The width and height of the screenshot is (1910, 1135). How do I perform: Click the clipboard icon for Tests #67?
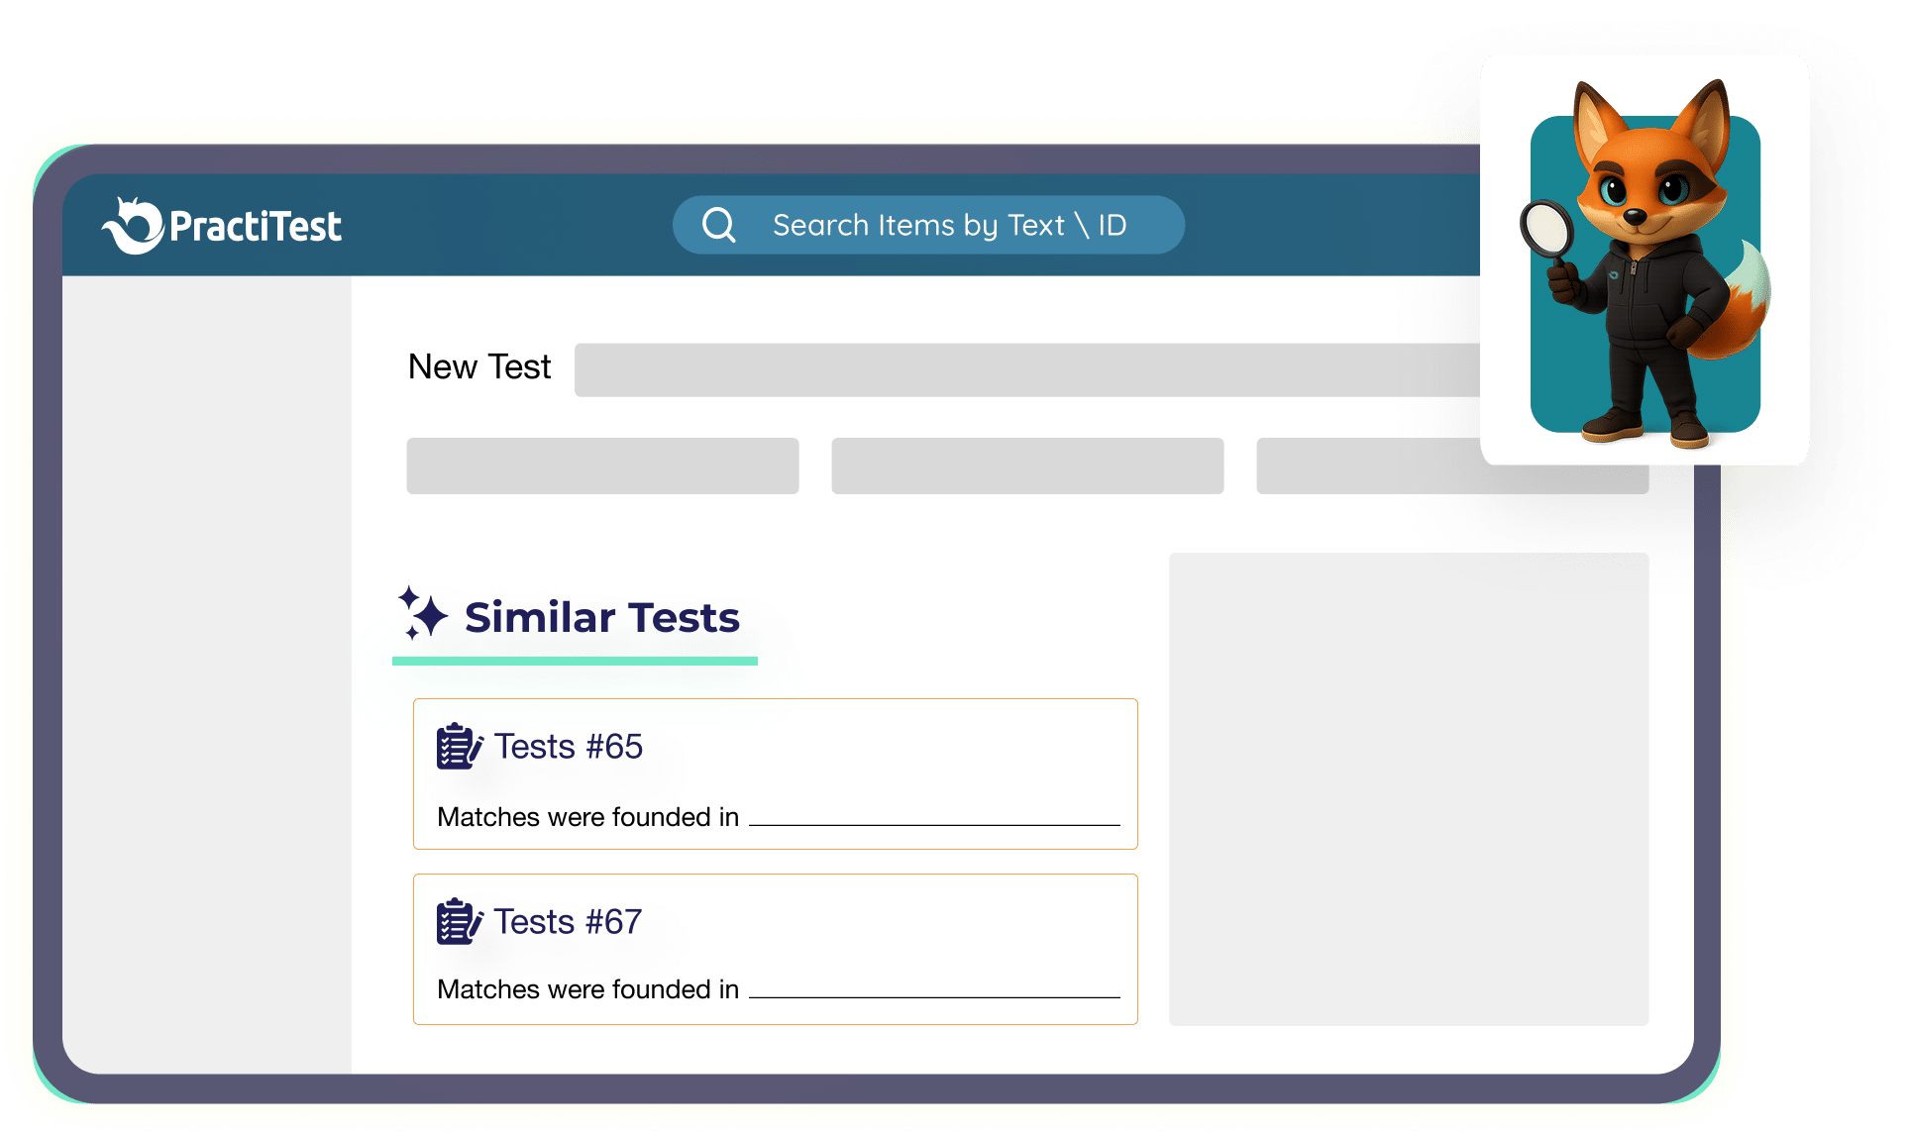pyautogui.click(x=459, y=921)
